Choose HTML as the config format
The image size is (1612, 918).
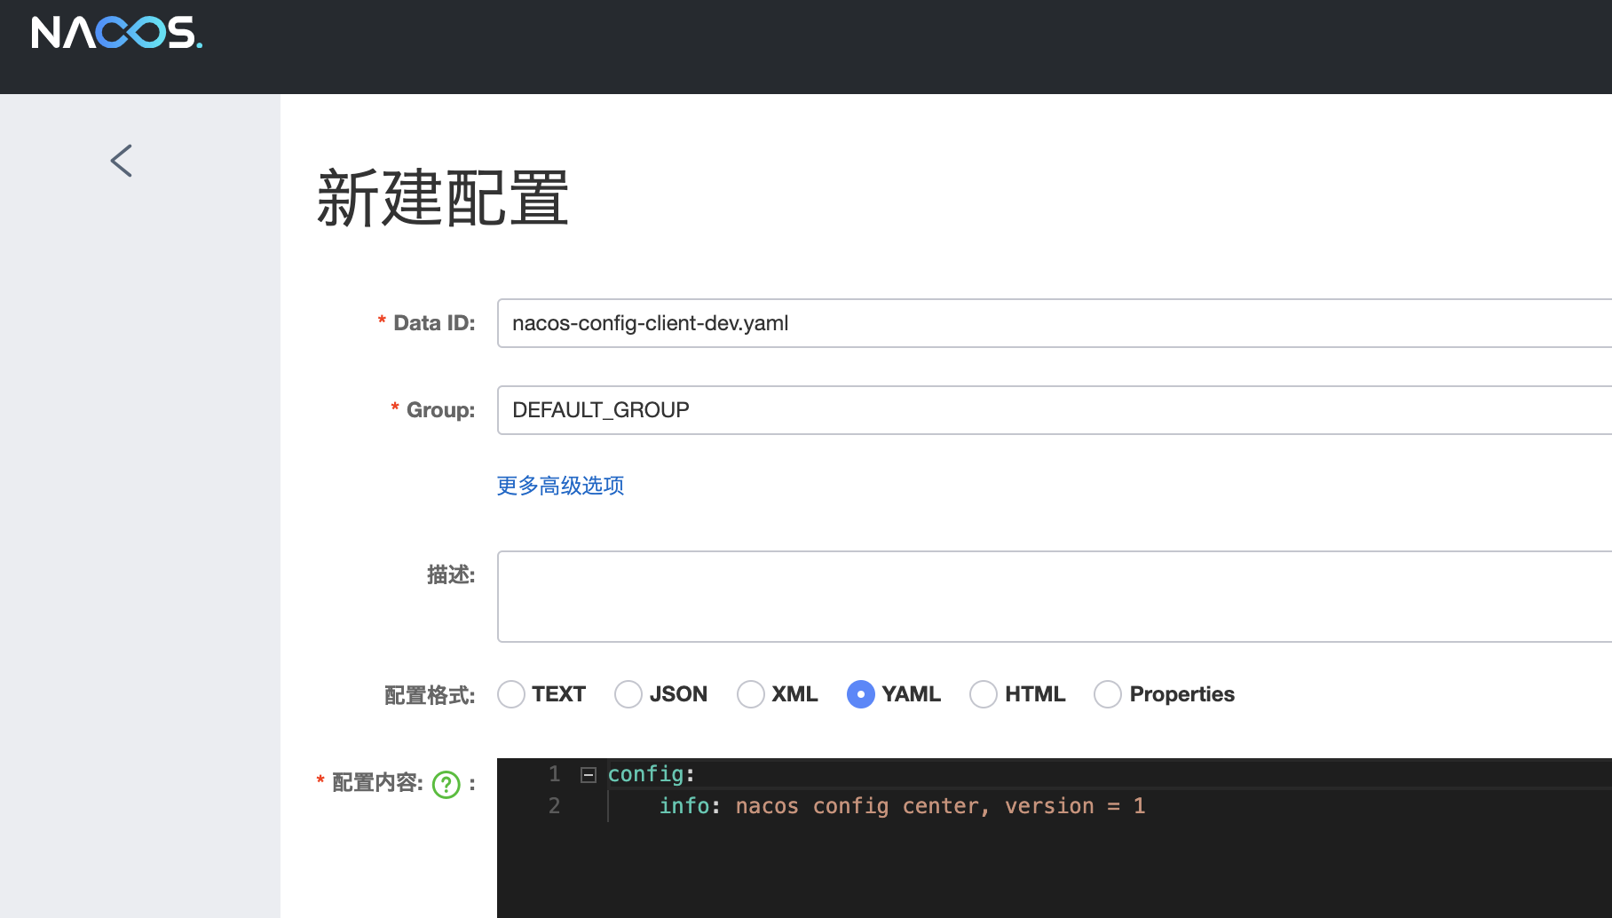click(x=984, y=694)
